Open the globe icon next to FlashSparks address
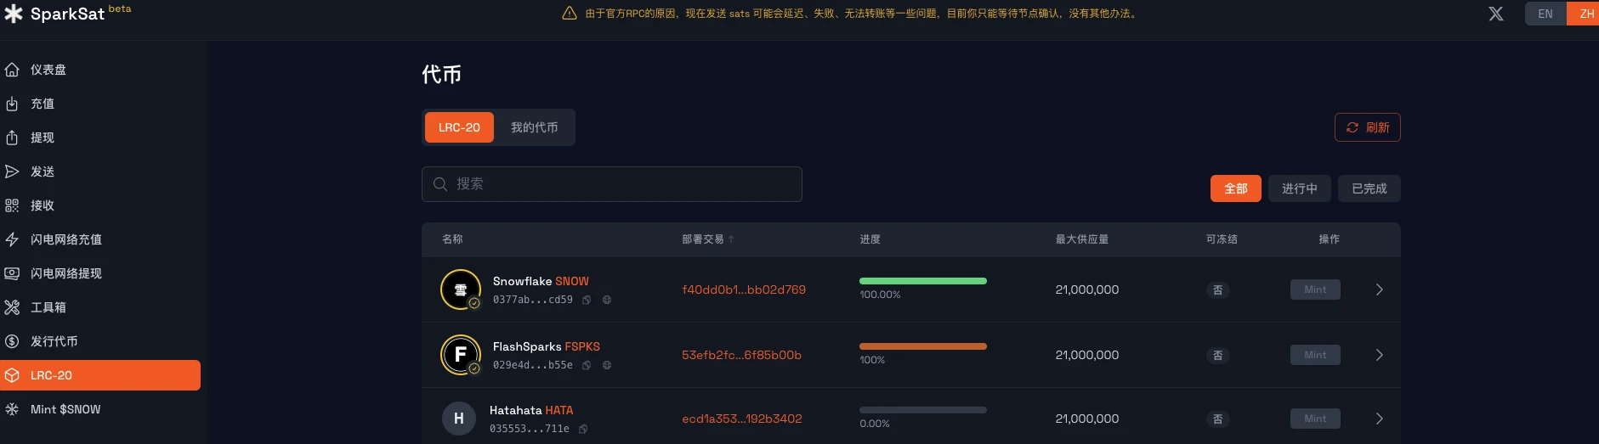1599x444 pixels. [607, 365]
